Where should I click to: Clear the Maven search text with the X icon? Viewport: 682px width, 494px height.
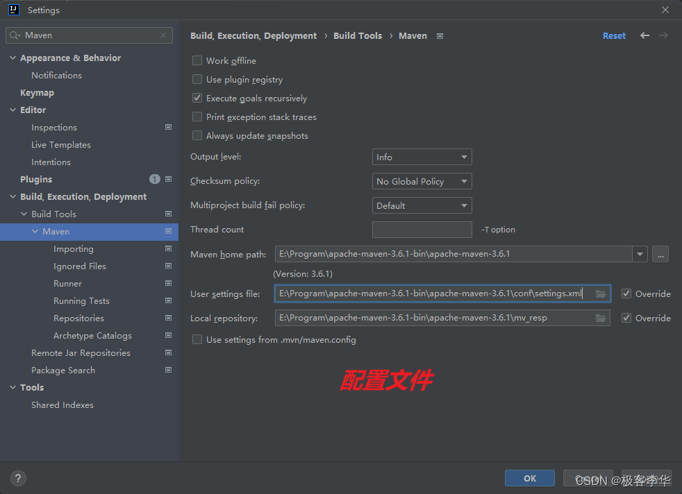click(x=163, y=35)
